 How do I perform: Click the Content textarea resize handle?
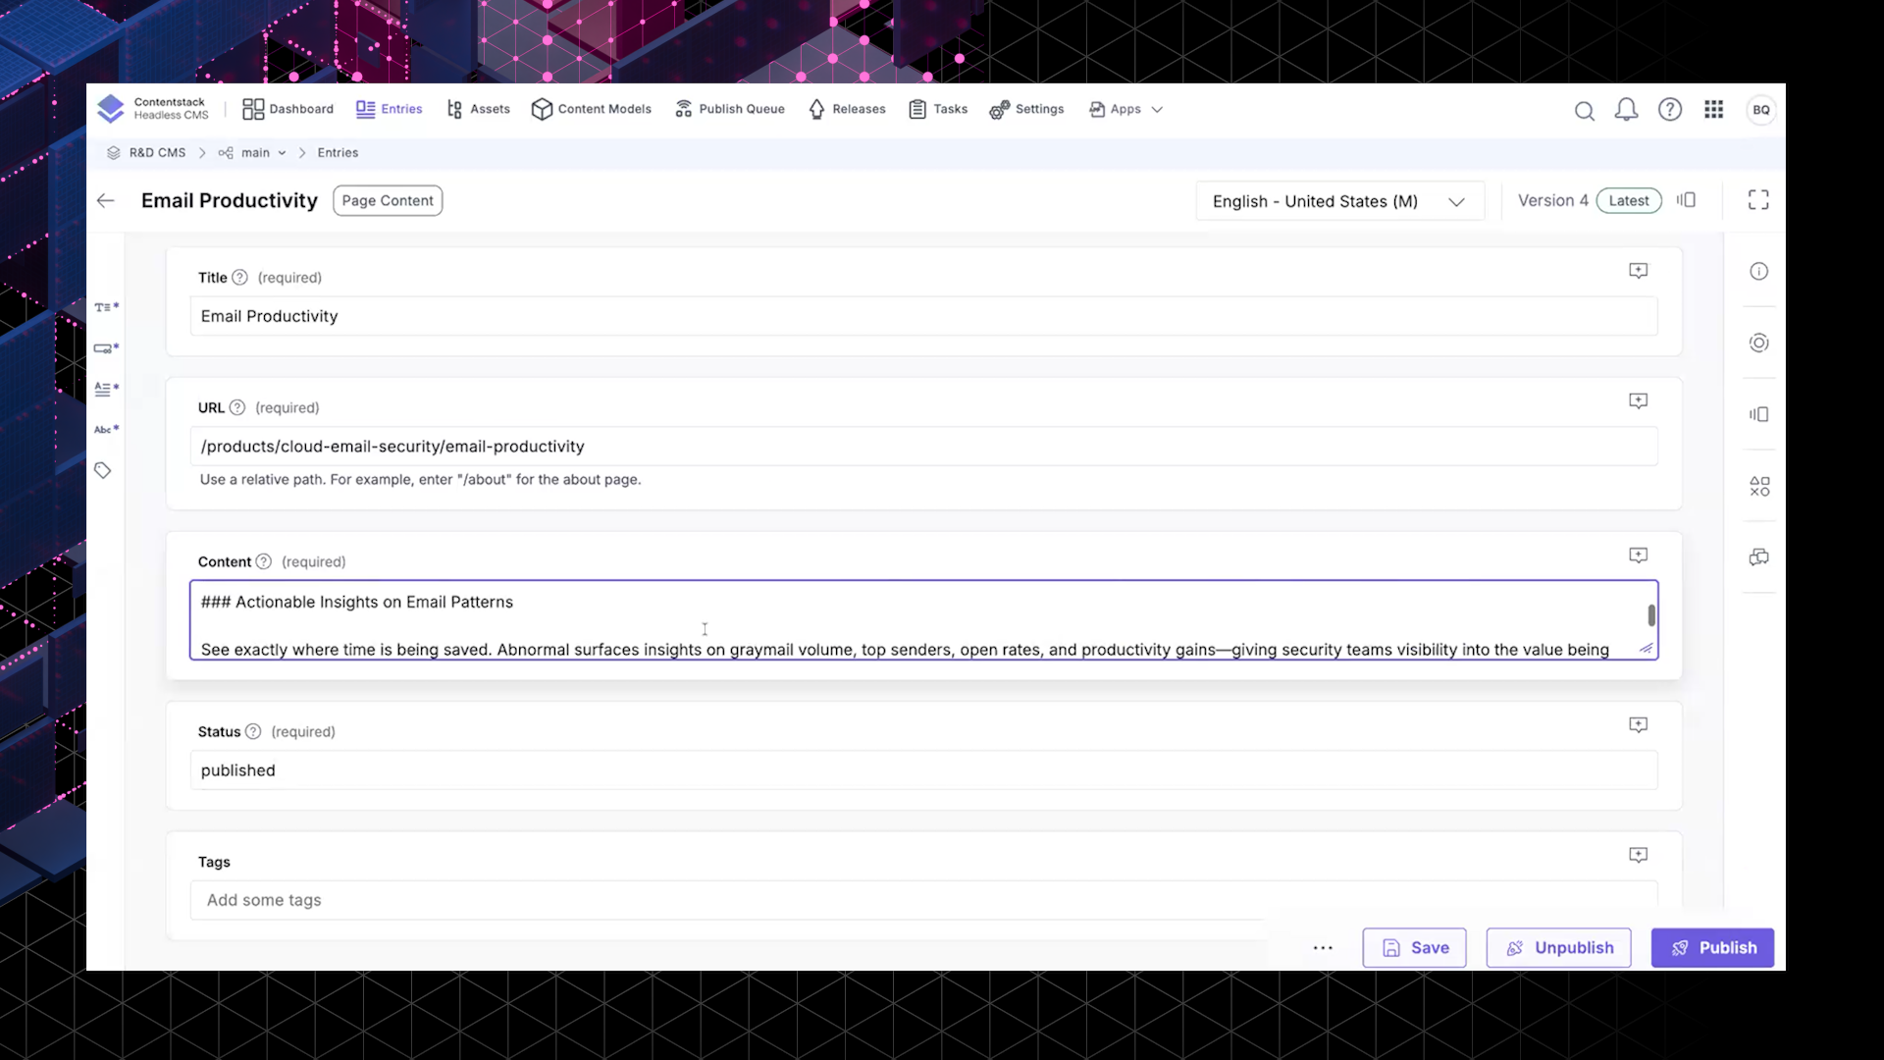click(x=1646, y=648)
